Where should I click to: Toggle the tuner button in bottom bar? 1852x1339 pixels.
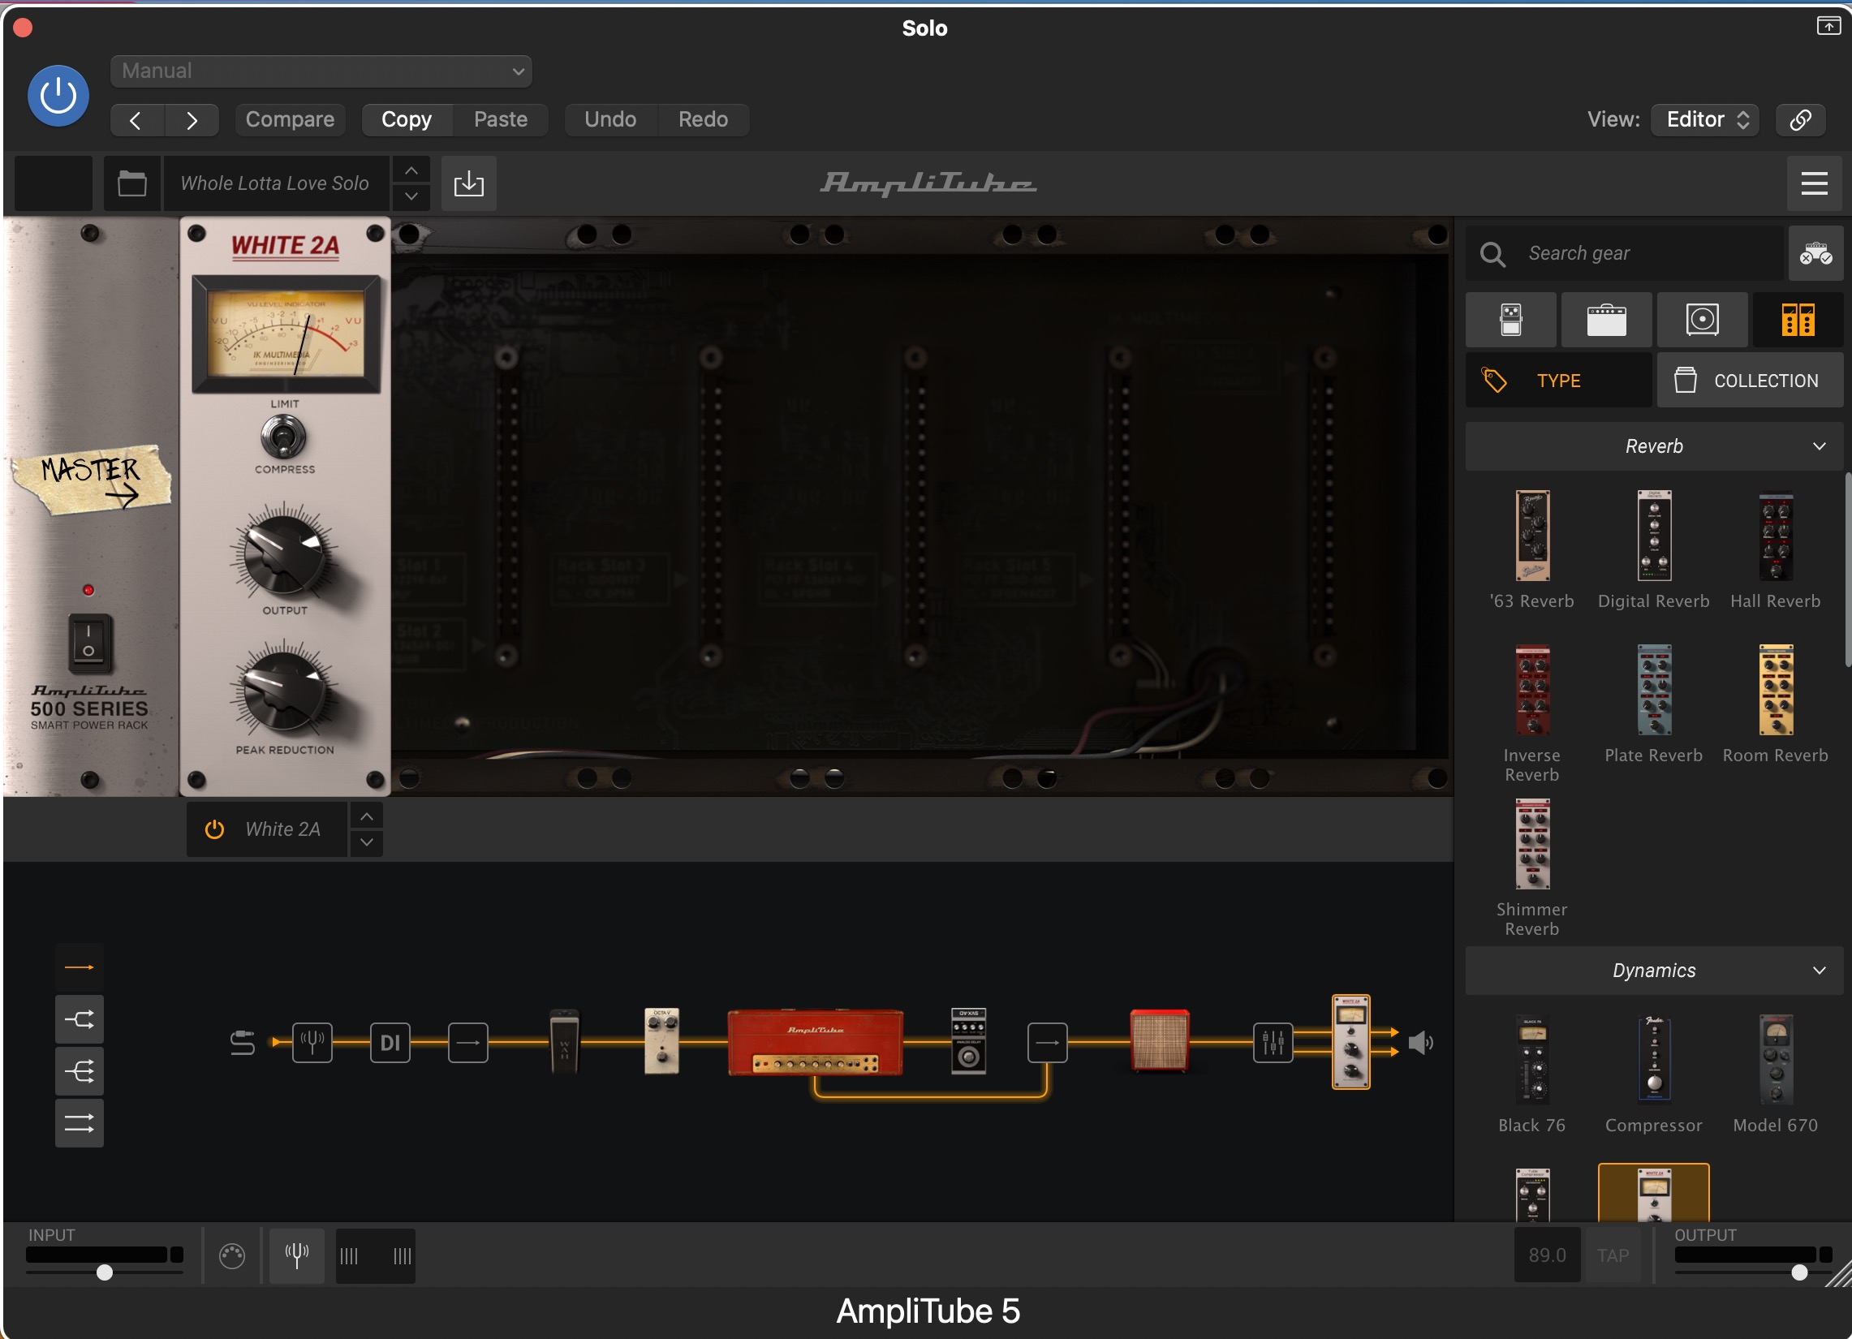(296, 1255)
